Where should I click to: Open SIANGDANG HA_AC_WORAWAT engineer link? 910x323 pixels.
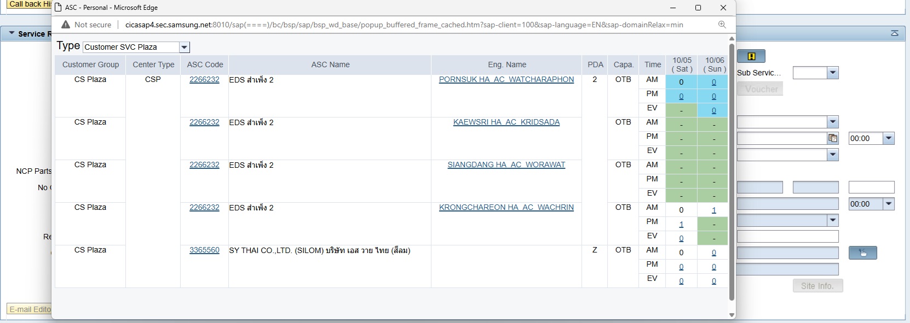[506, 165]
